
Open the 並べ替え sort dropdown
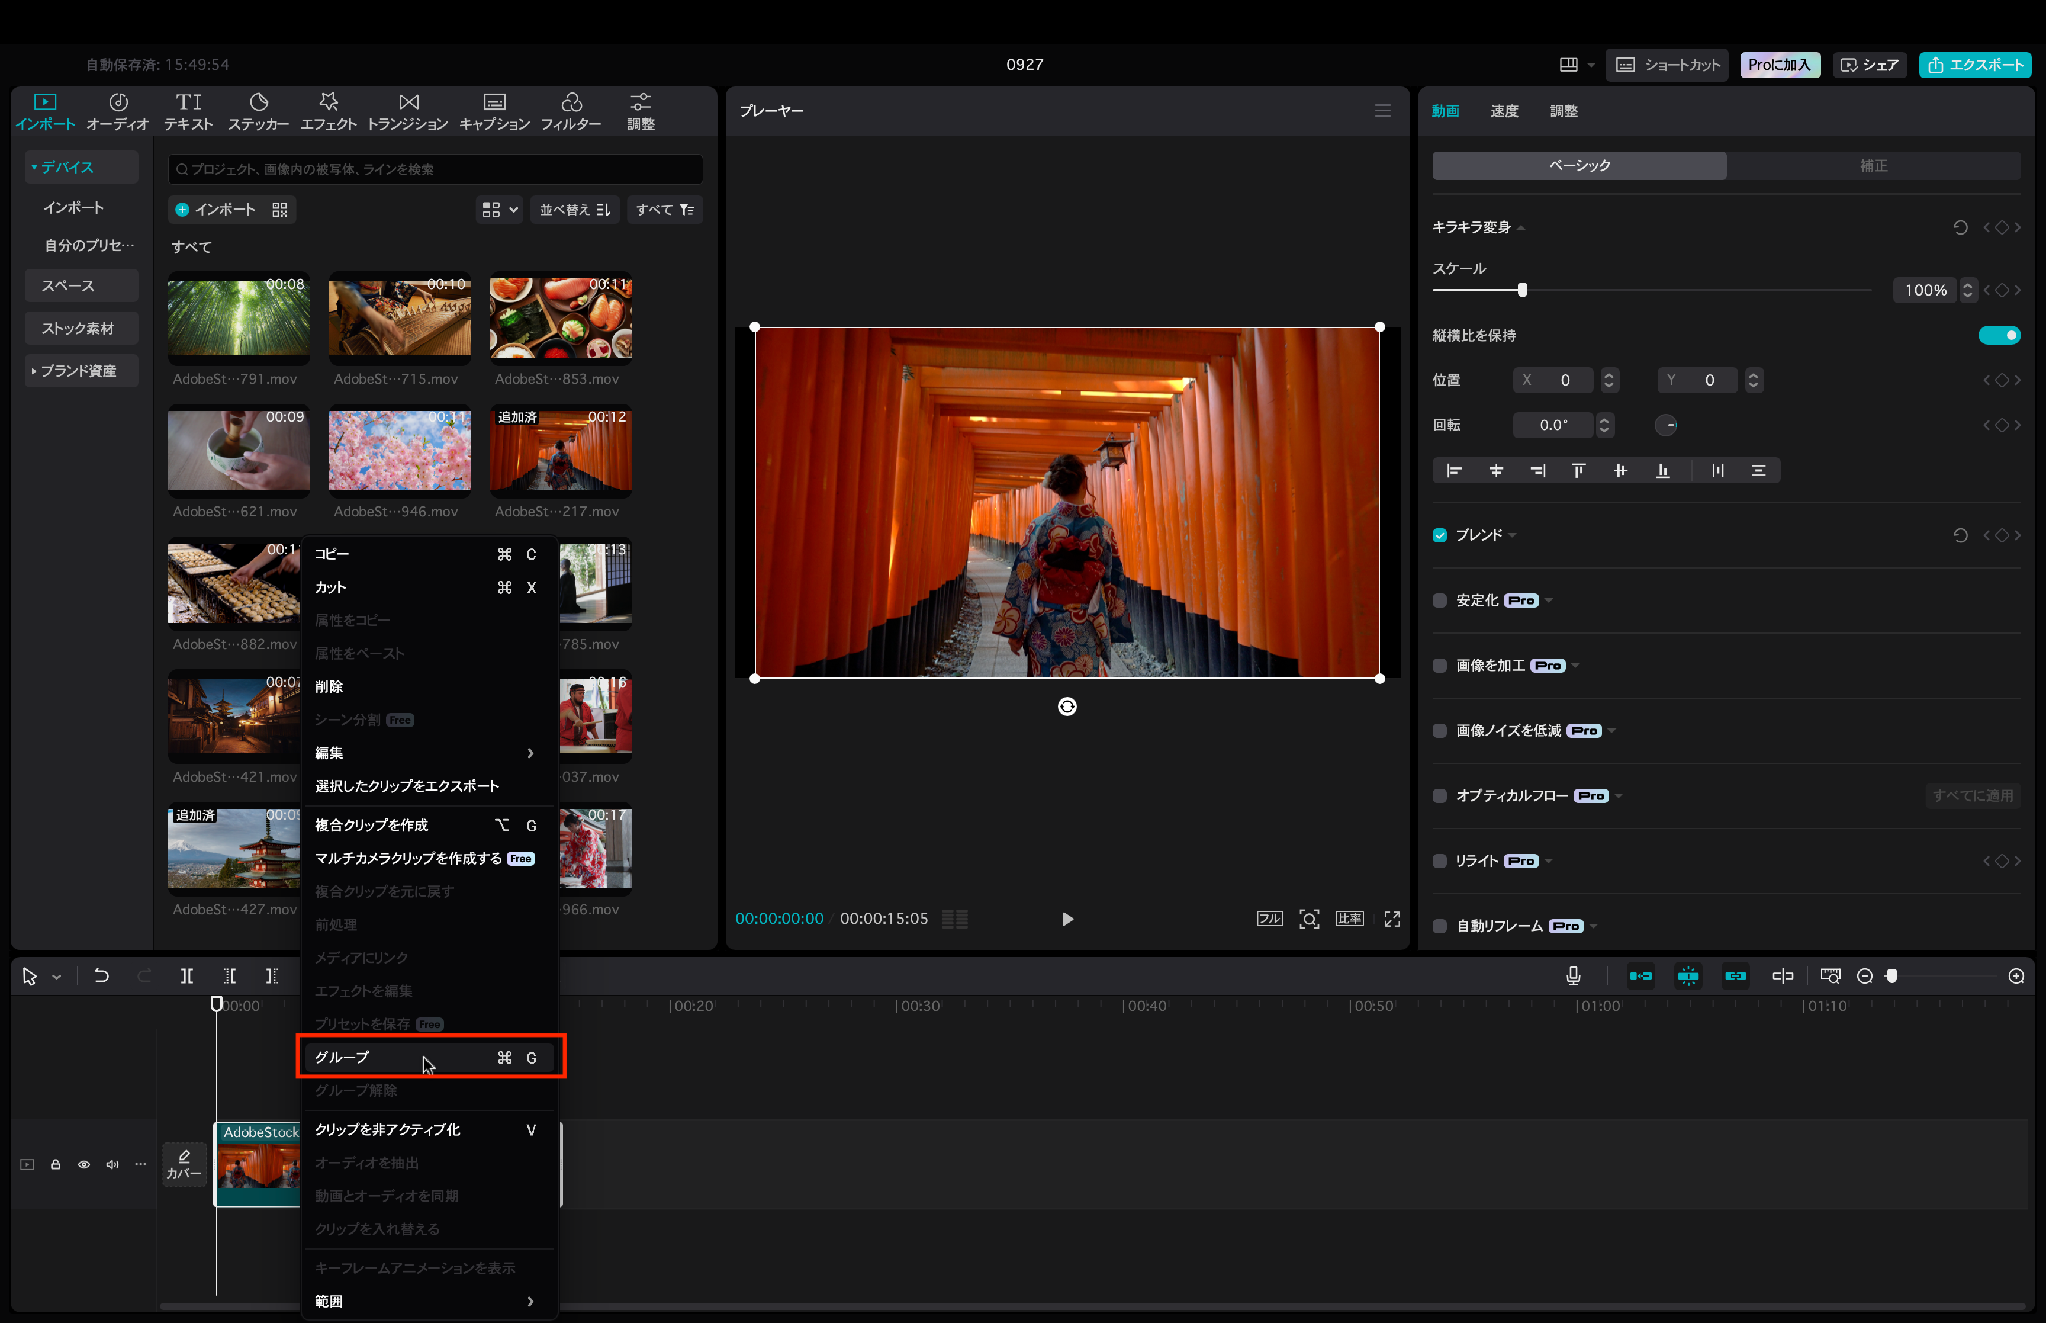coord(574,210)
